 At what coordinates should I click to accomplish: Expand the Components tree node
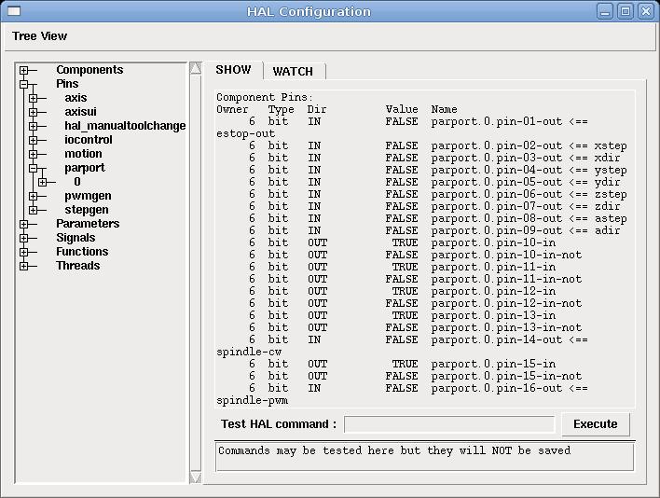[x=24, y=70]
